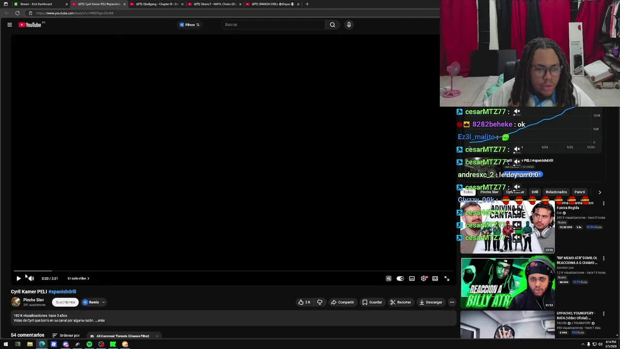Expand the Remix dropdown arrow

103,302
